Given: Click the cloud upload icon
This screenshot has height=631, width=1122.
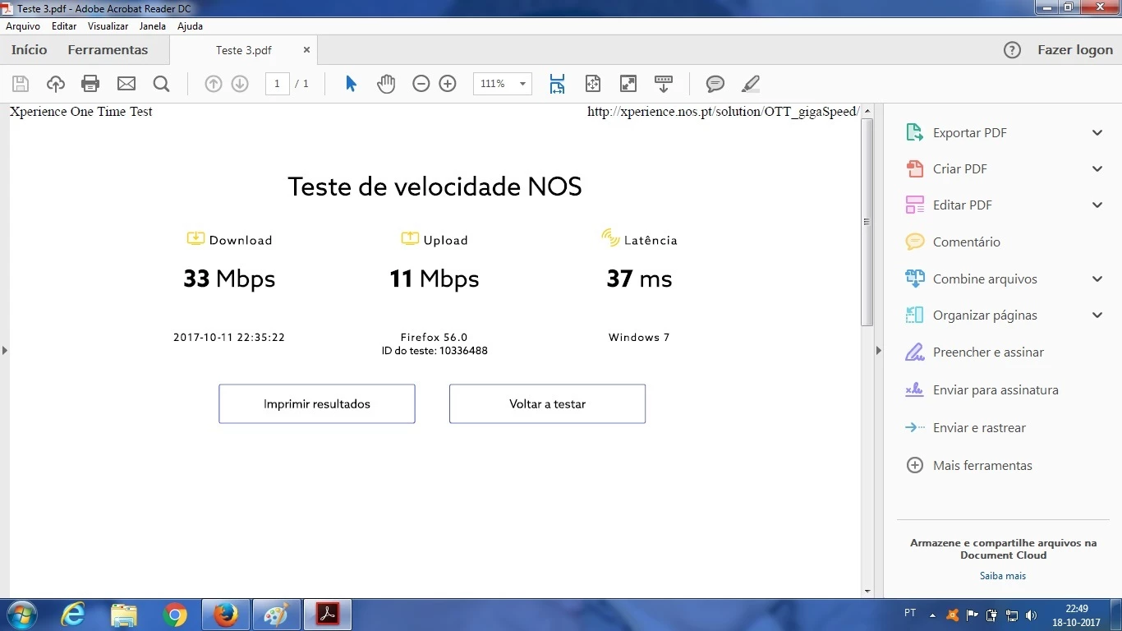Looking at the screenshot, I should (x=55, y=84).
